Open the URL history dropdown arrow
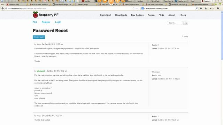Screen dimensions: 223x125 pyautogui.click(x=136, y=8)
